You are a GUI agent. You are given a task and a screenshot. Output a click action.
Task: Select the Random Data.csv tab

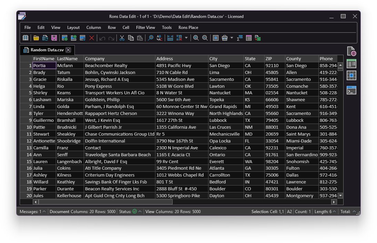coord(47,50)
